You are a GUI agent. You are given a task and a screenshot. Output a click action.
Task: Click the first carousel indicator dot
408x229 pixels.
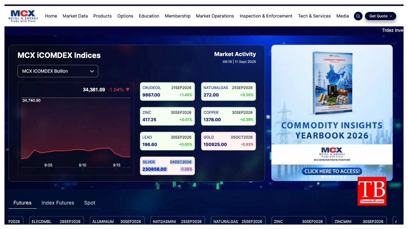point(323,177)
